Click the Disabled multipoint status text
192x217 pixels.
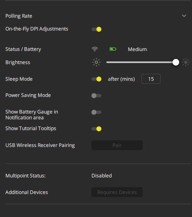102,176
